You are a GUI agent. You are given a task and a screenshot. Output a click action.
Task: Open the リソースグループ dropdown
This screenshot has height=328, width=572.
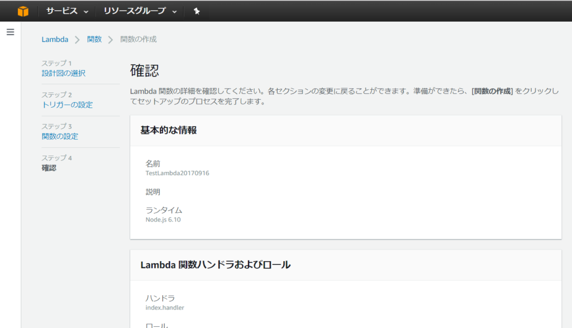[x=140, y=11]
